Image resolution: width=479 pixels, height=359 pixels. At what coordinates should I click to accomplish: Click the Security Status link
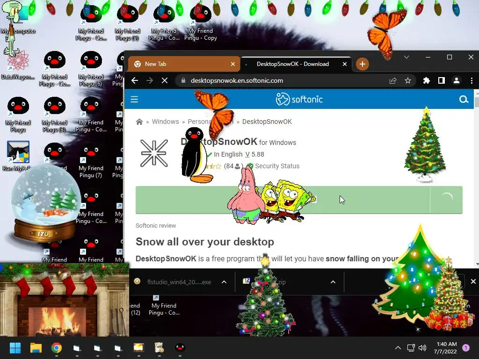277,166
